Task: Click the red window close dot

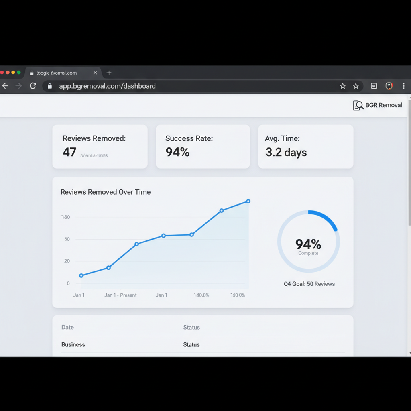Action: [2, 73]
